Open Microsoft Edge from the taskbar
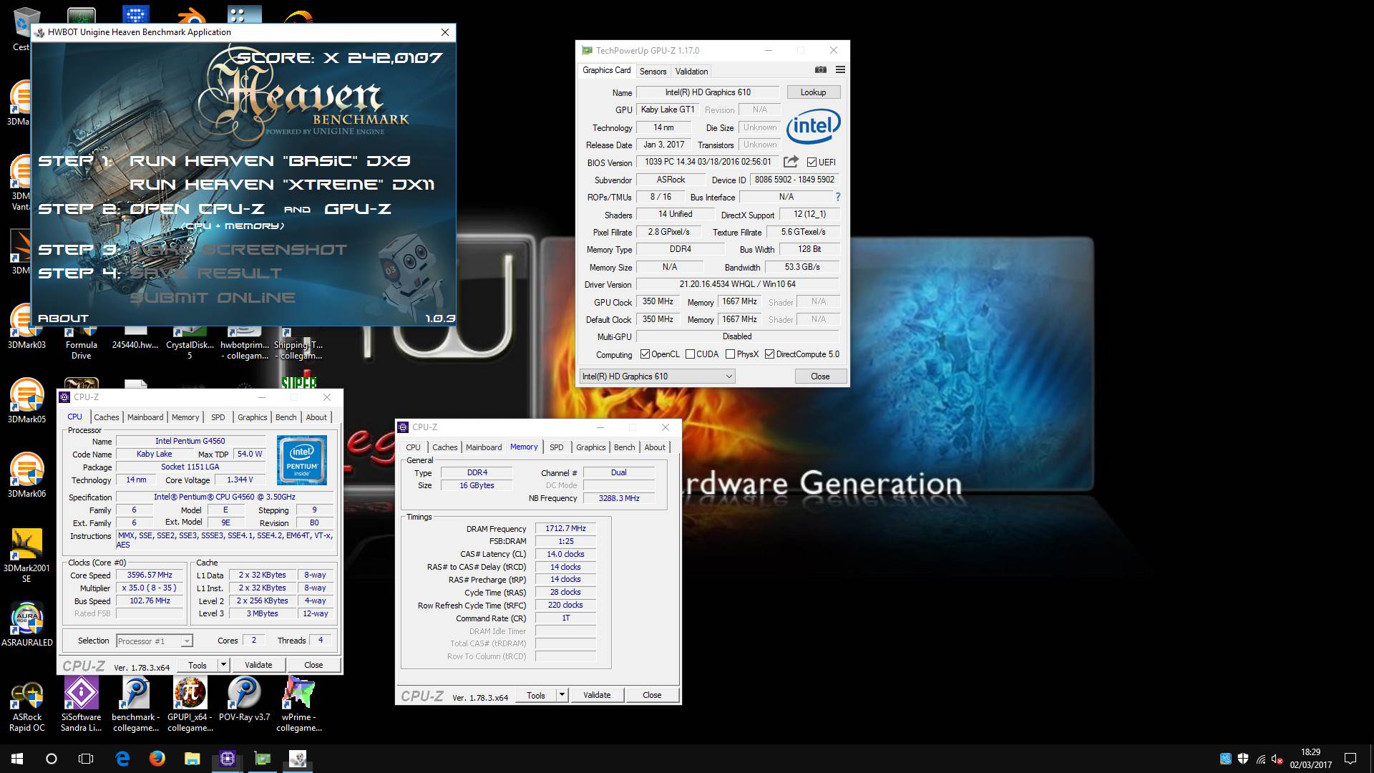 122,759
